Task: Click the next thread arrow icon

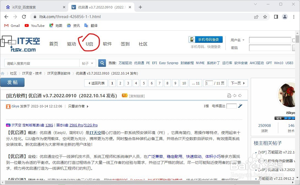Action: pyautogui.click(x=240, y=95)
